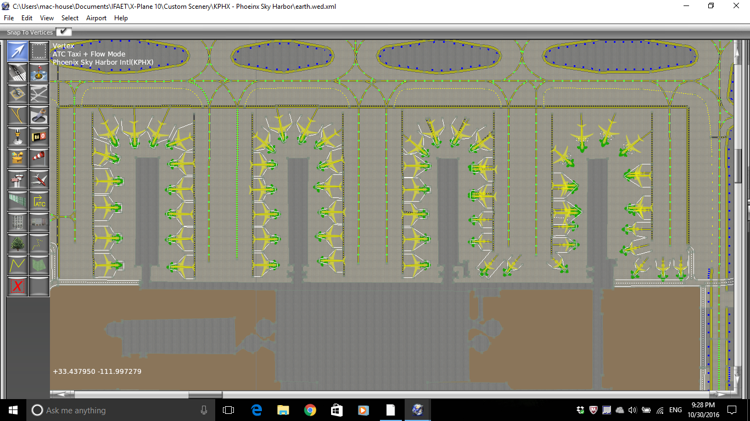
Task: Choose the green Polygon tool
Action: 39,265
